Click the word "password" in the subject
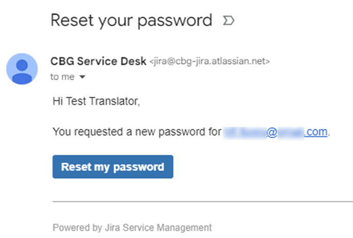 coord(175,21)
